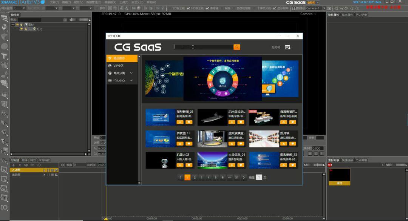Switch to the 历史记录 tab

(361, 15)
